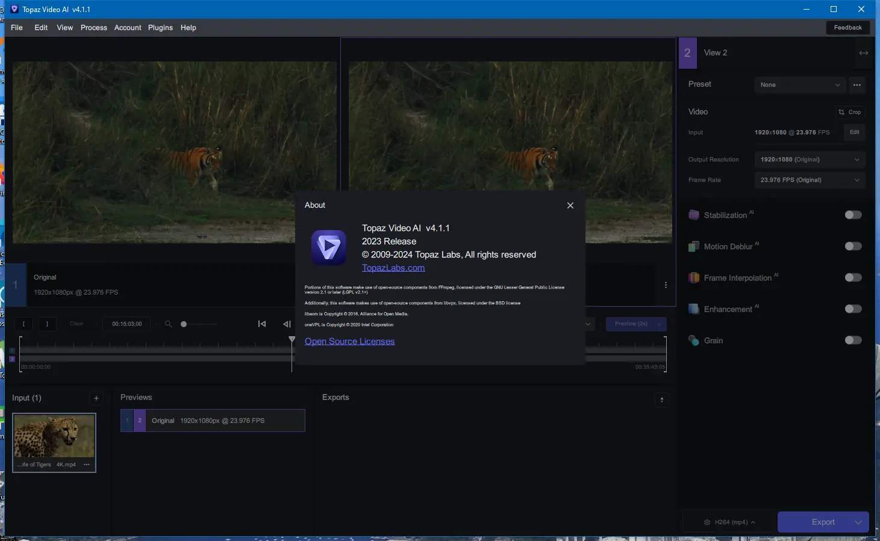Image resolution: width=880 pixels, height=541 pixels.
Task: Set trim end with right bracket button
Action: 47,324
